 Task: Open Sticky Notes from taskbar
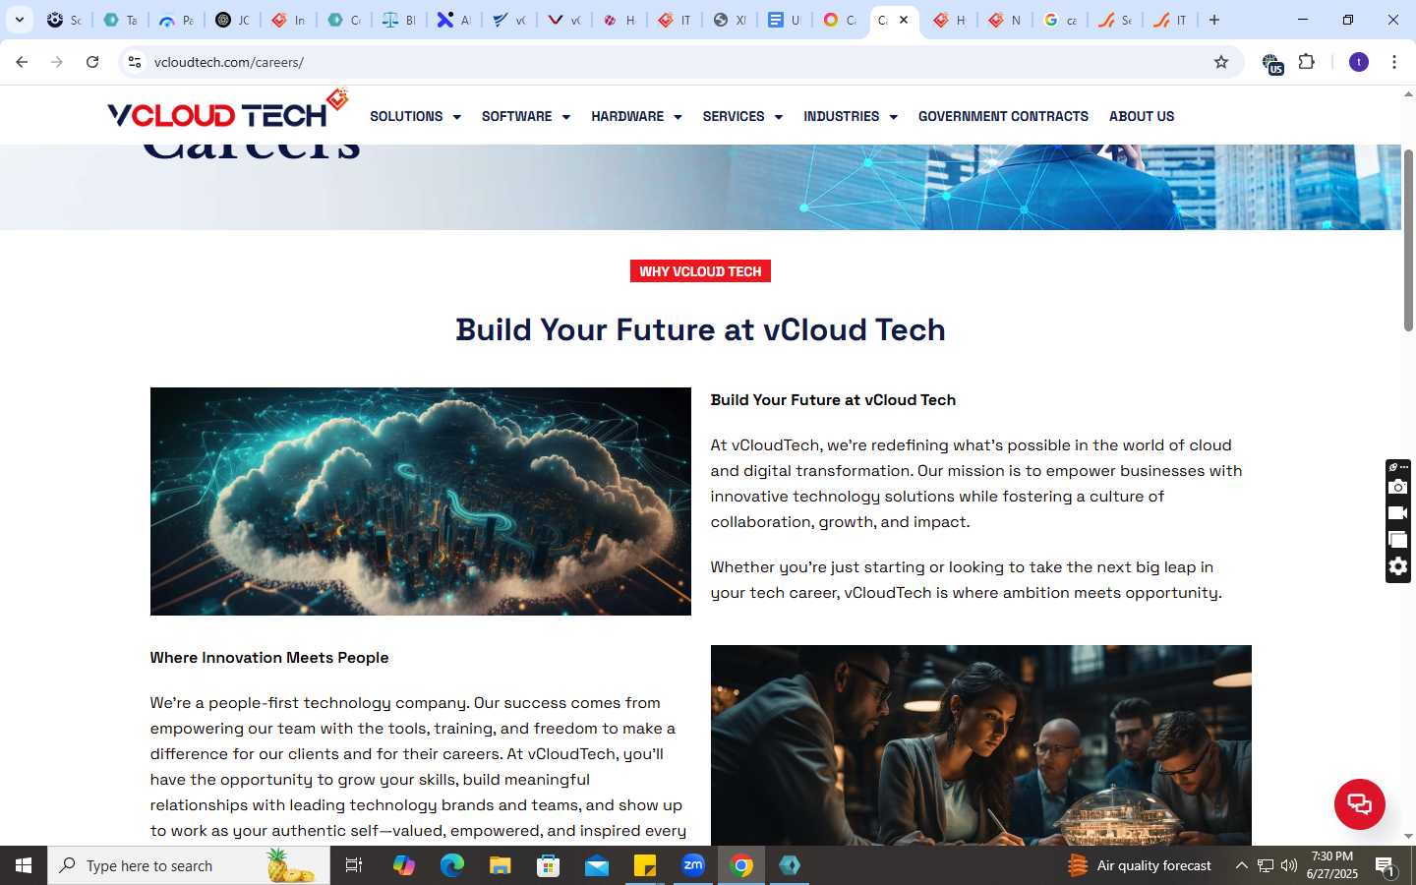(x=645, y=865)
